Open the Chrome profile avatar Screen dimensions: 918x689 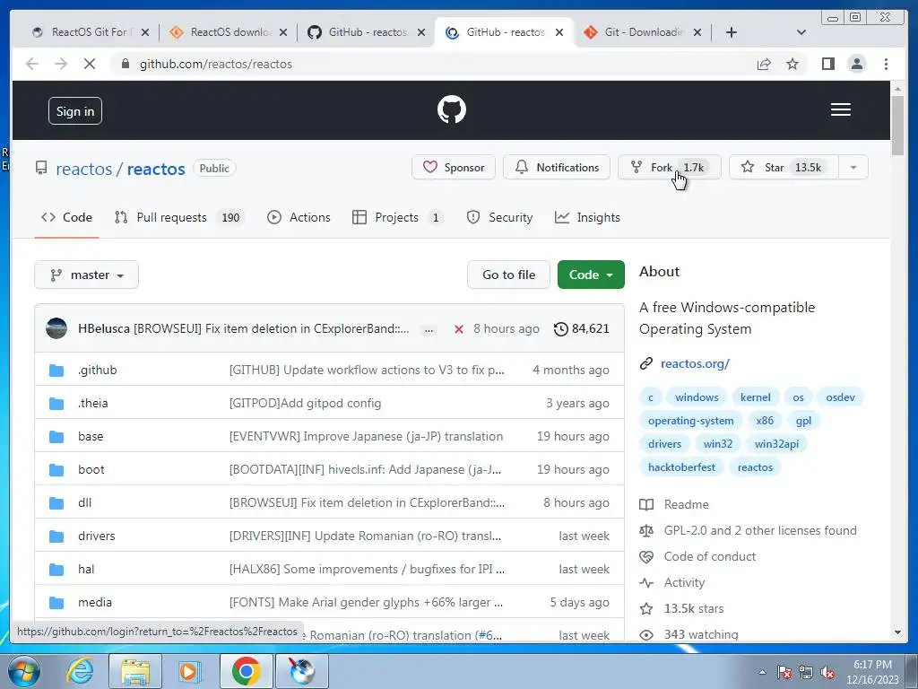(x=856, y=64)
